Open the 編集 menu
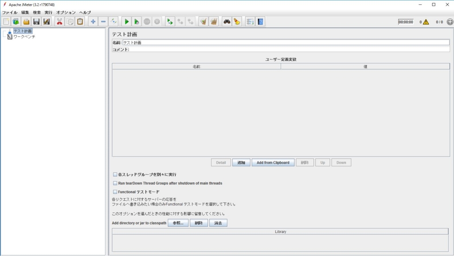454x256 pixels. (x=25, y=12)
